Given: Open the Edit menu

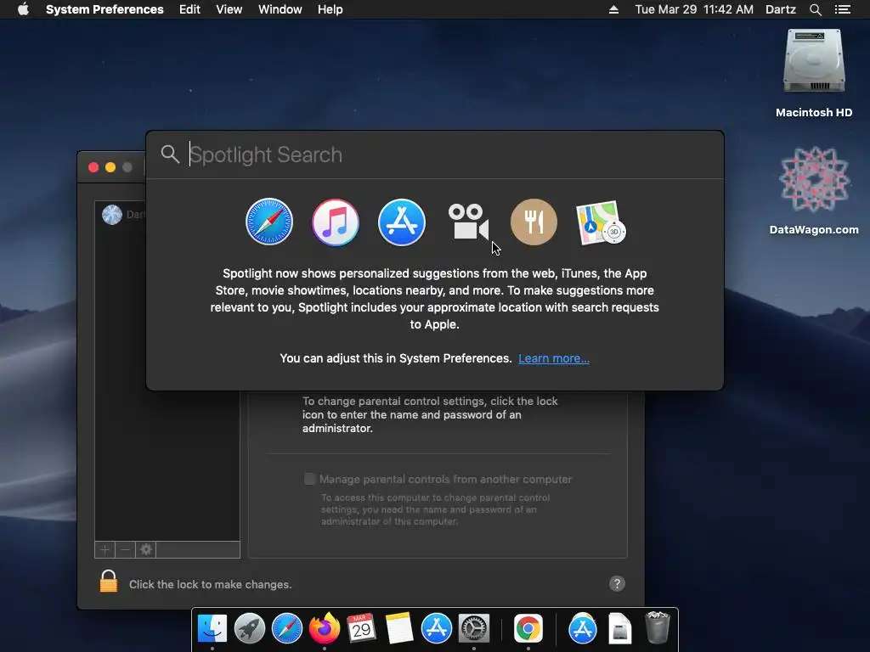Looking at the screenshot, I should point(189,9).
